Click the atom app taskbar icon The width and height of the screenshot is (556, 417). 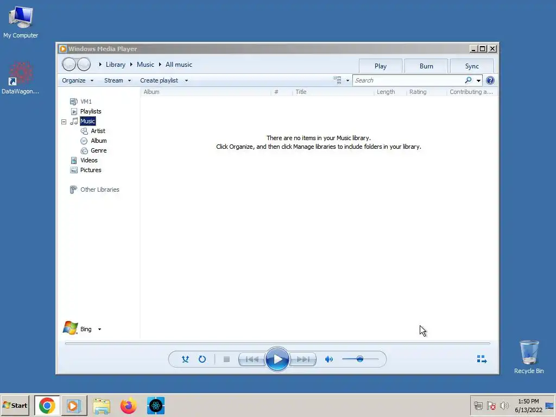pos(156,406)
